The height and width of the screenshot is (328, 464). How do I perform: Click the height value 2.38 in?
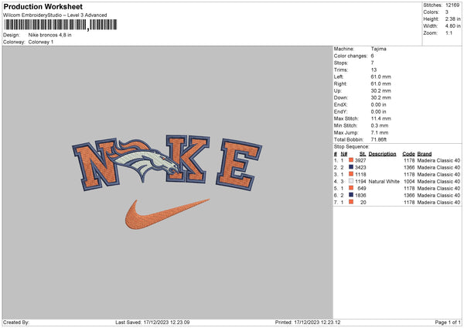click(x=452, y=19)
